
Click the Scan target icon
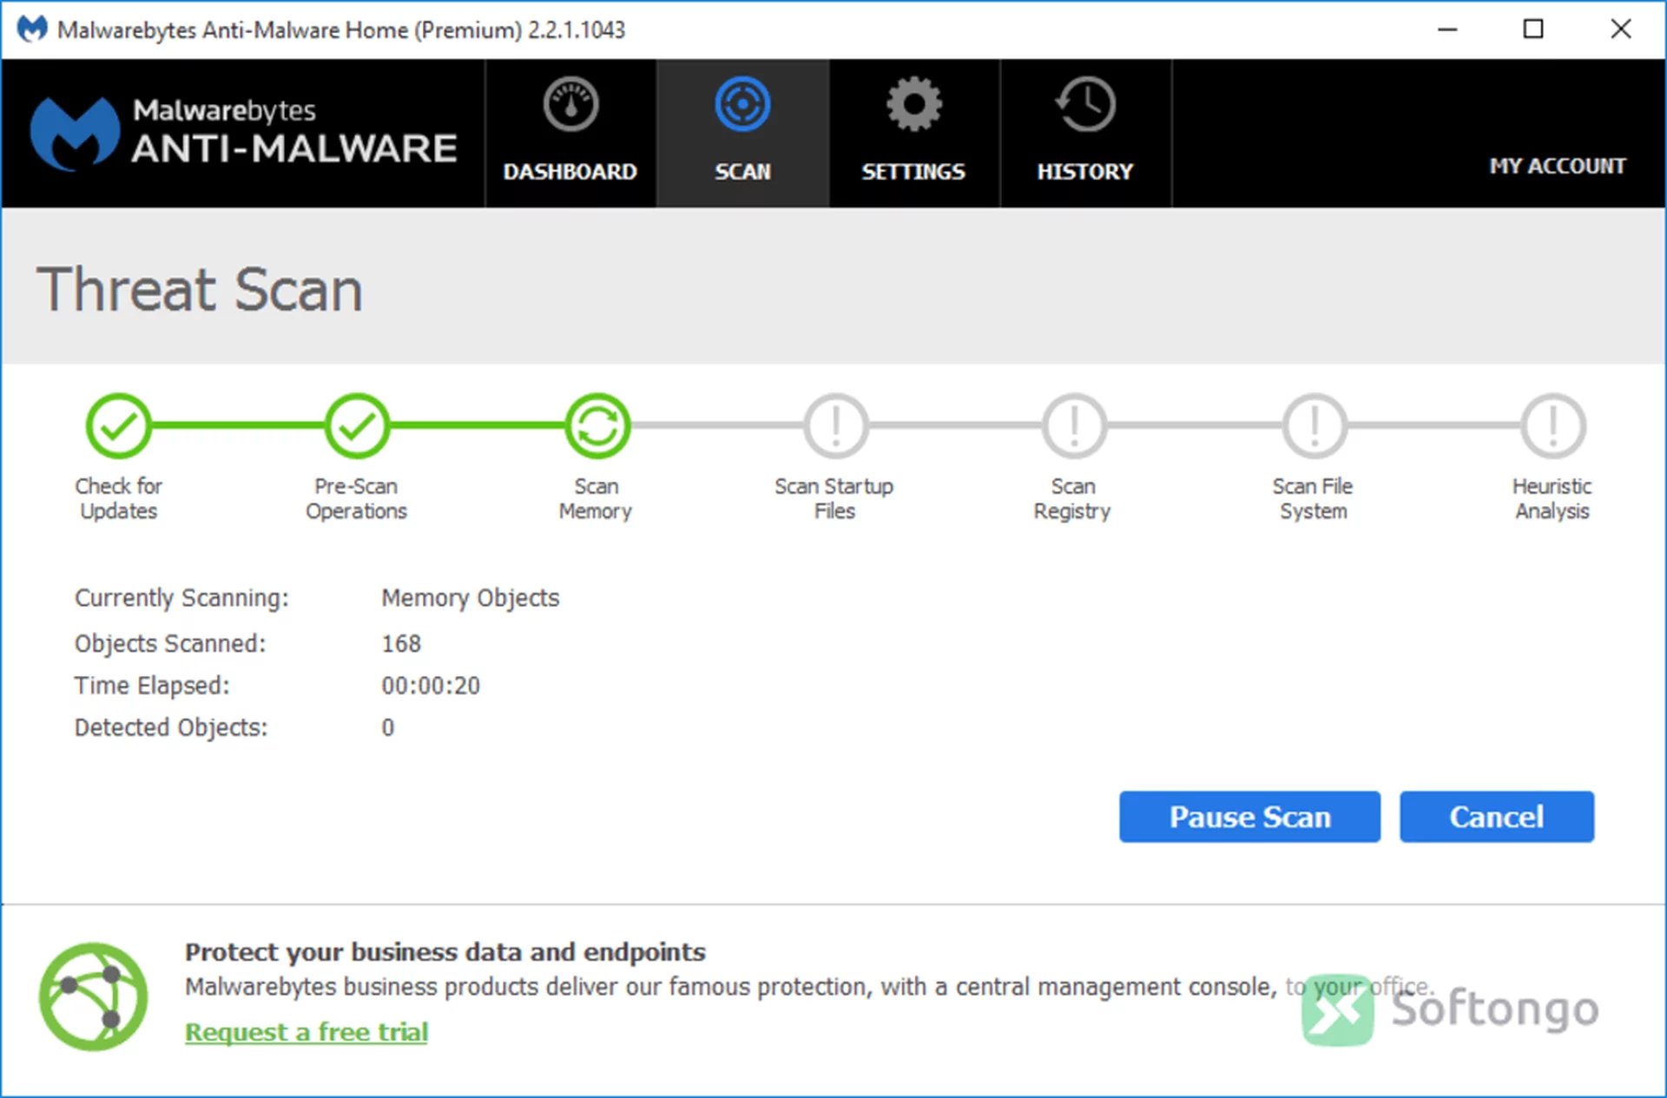point(742,104)
